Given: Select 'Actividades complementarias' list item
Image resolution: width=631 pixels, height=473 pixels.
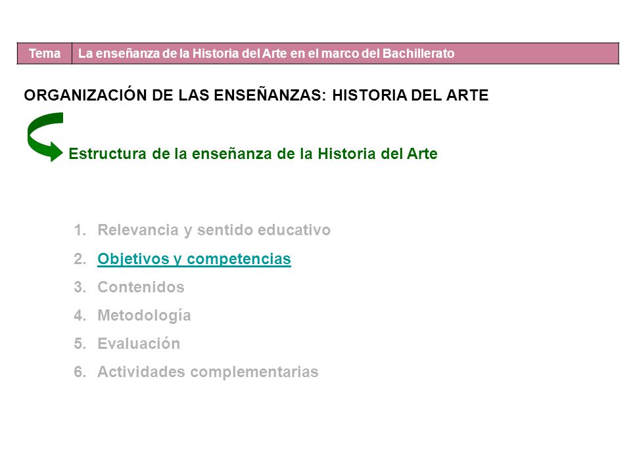Looking at the screenshot, I should pos(208,372).
